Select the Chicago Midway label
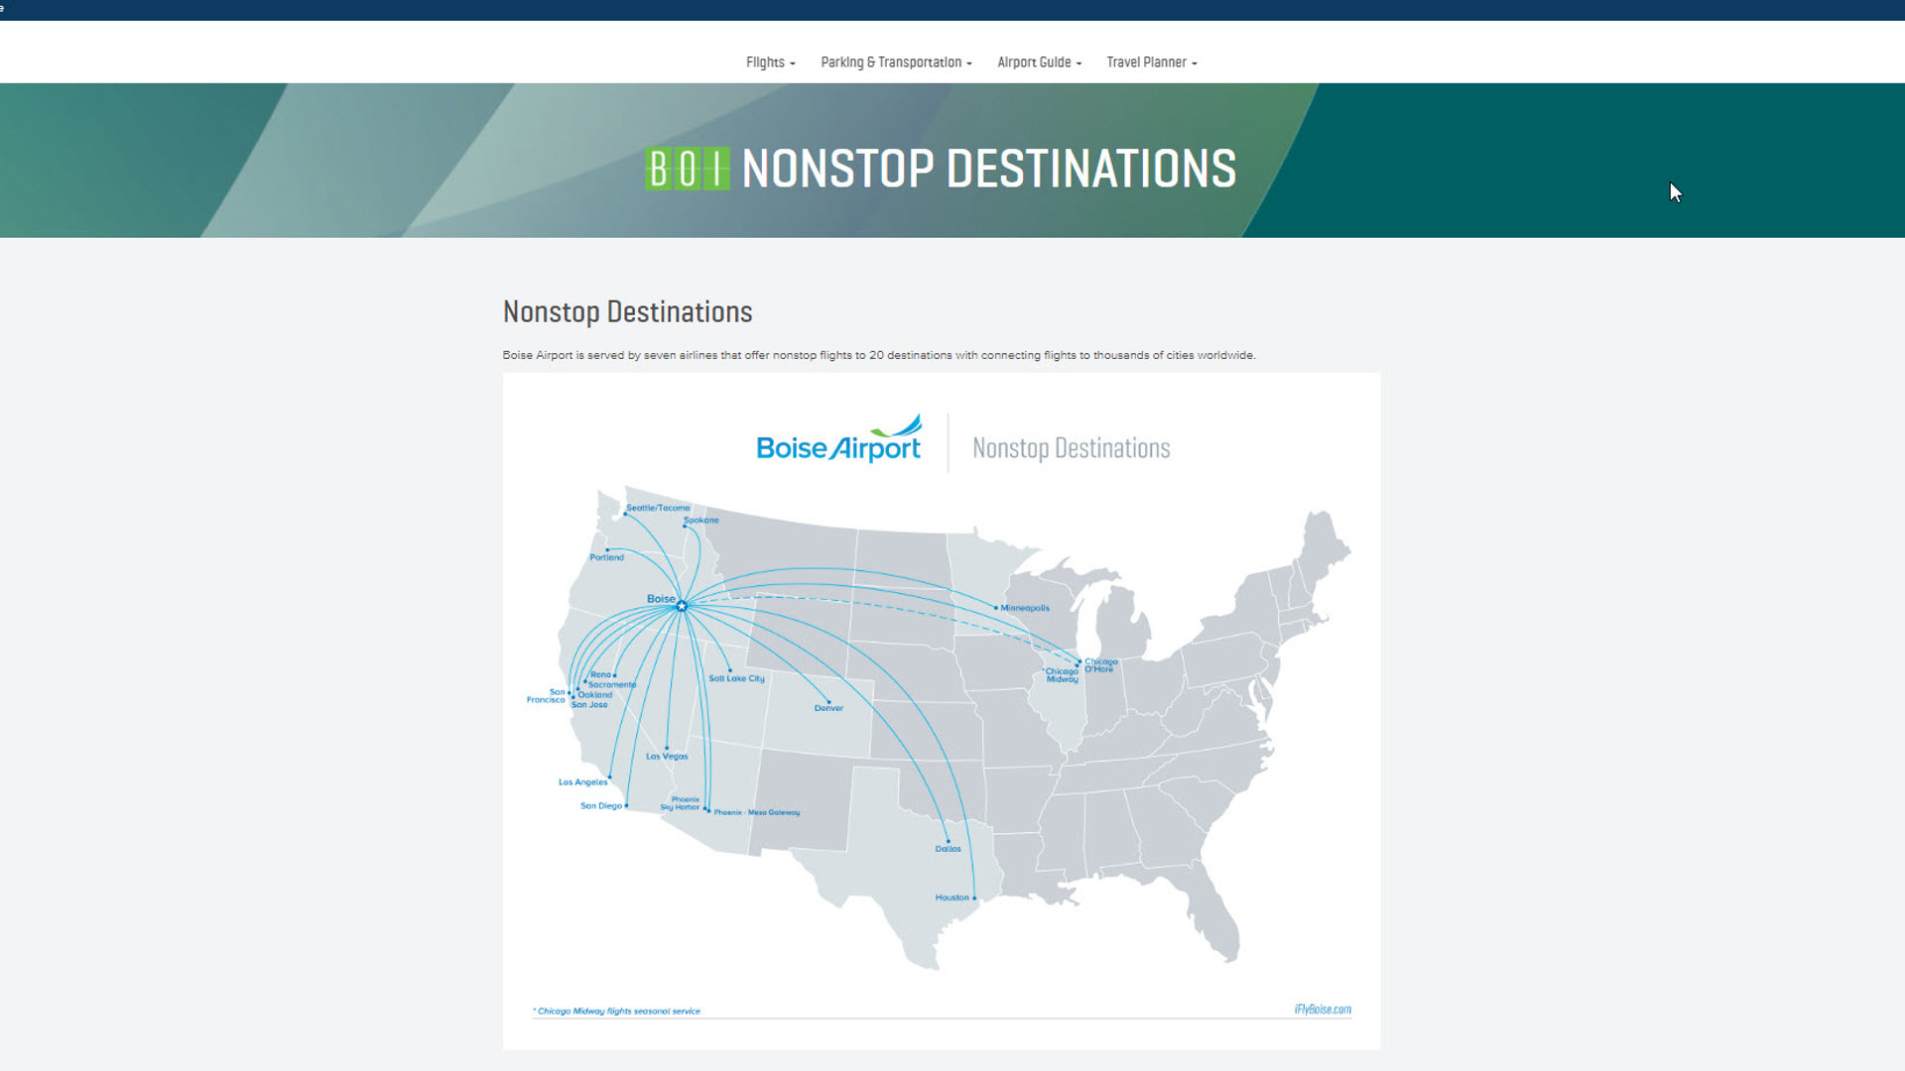Viewport: 1905px width, 1071px height. click(1062, 675)
